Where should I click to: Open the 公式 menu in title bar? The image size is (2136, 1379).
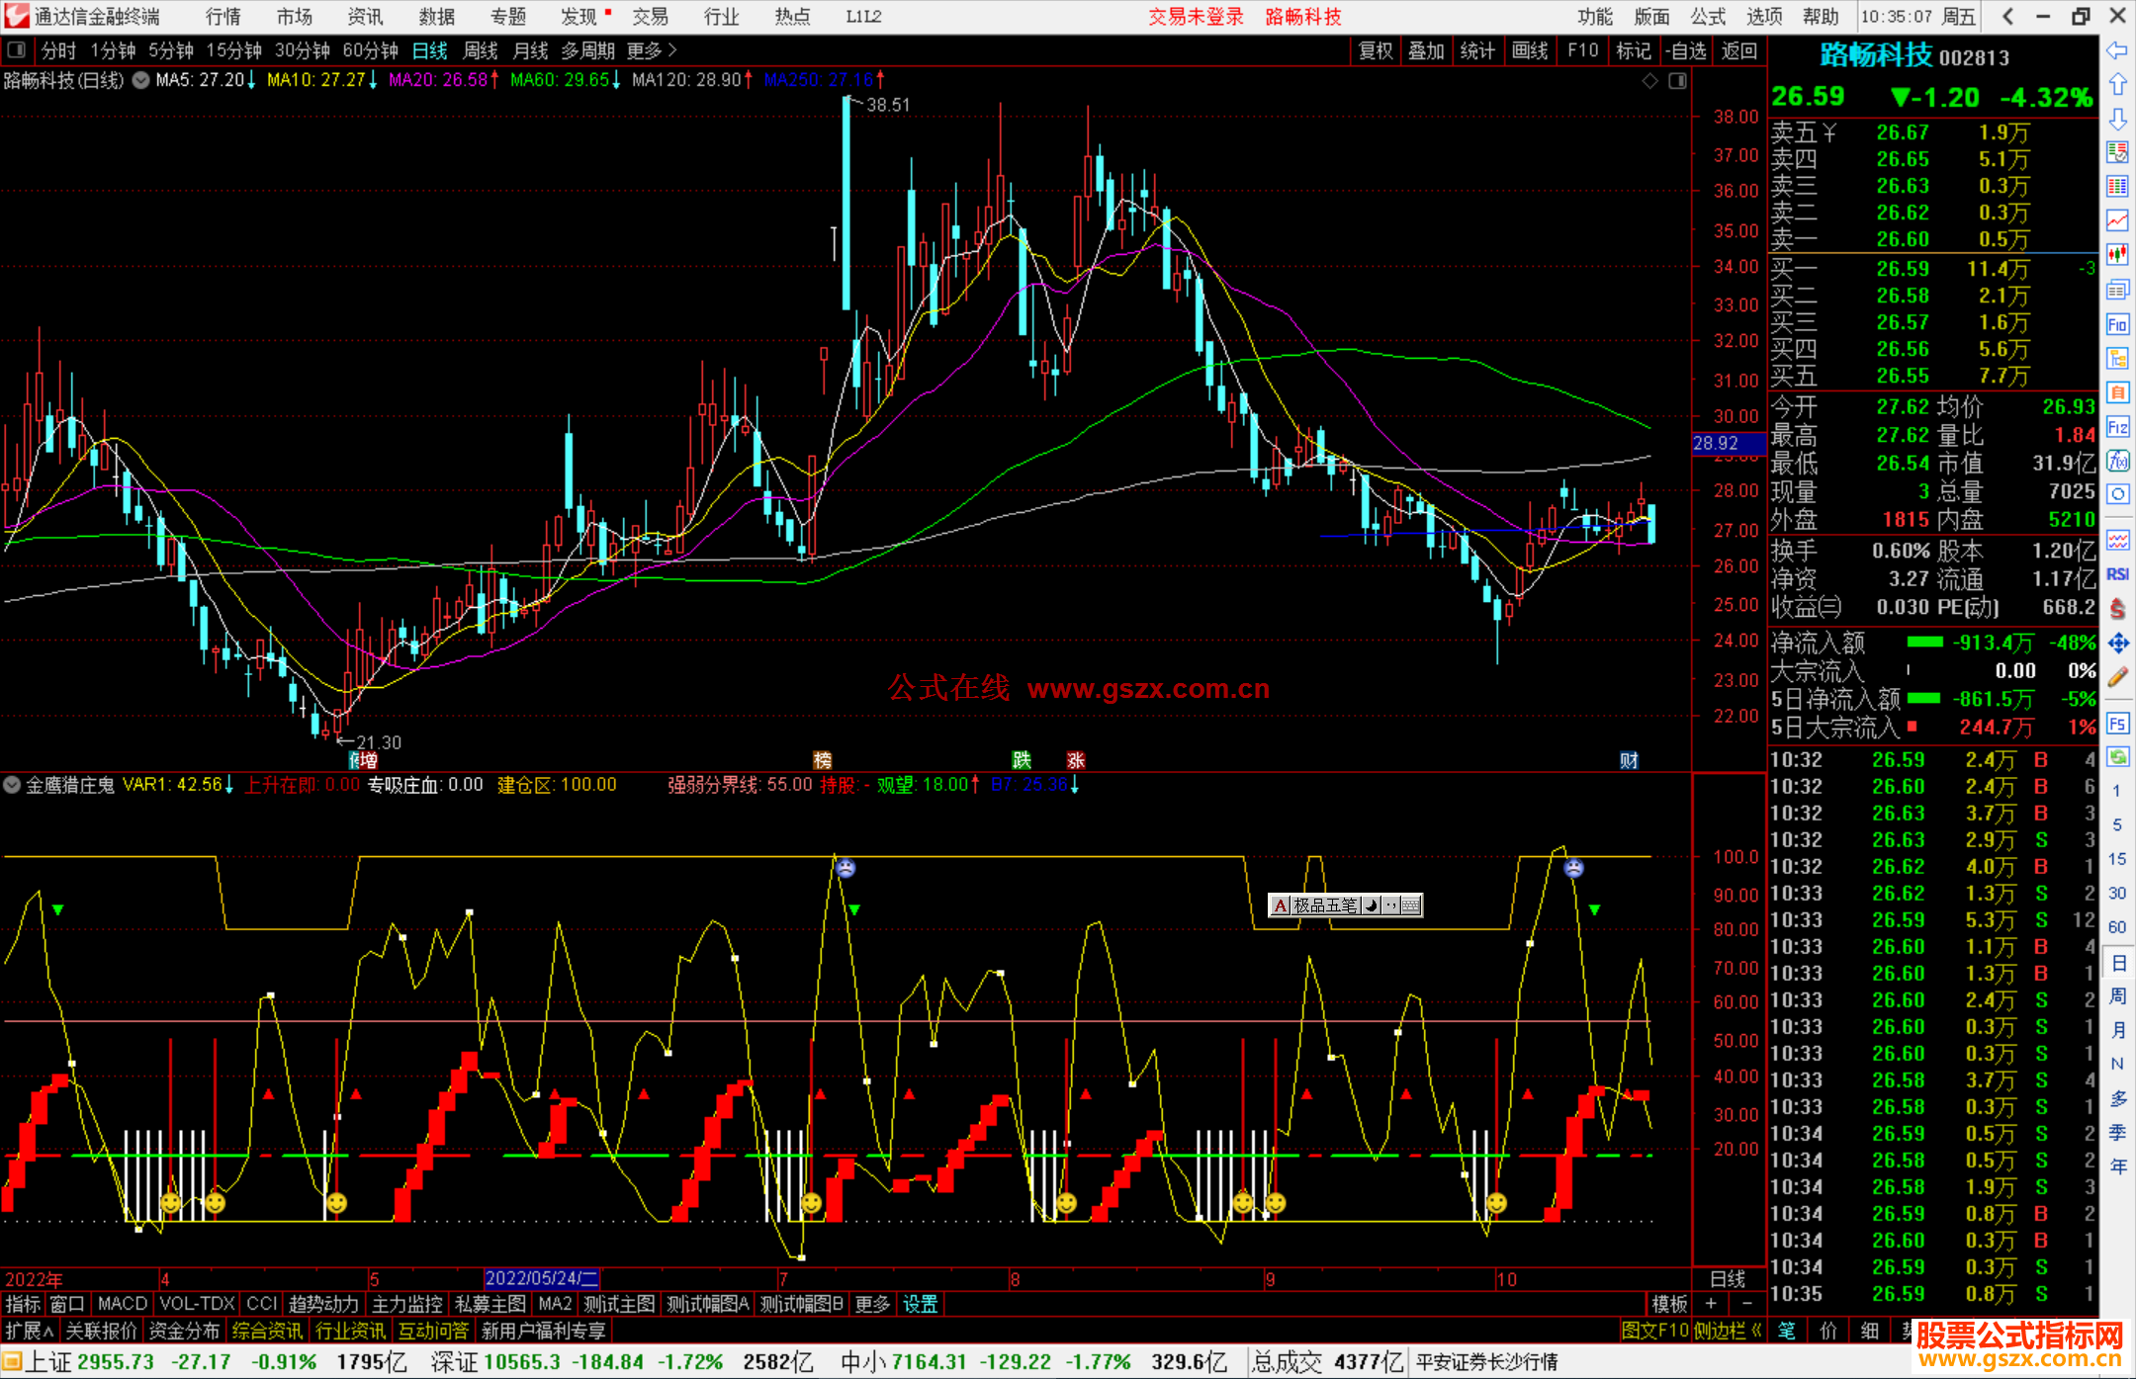[x=1707, y=17]
